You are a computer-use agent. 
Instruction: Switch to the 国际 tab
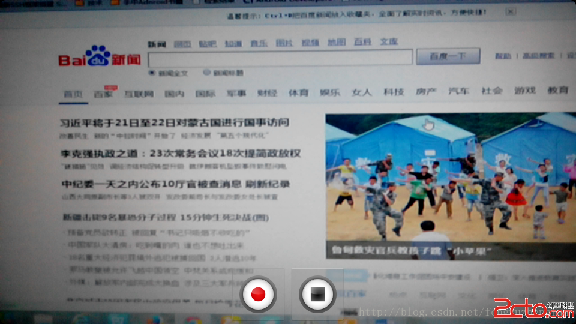pyautogui.click(x=205, y=94)
